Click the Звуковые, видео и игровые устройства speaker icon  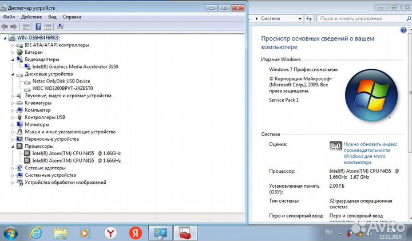click(19, 96)
